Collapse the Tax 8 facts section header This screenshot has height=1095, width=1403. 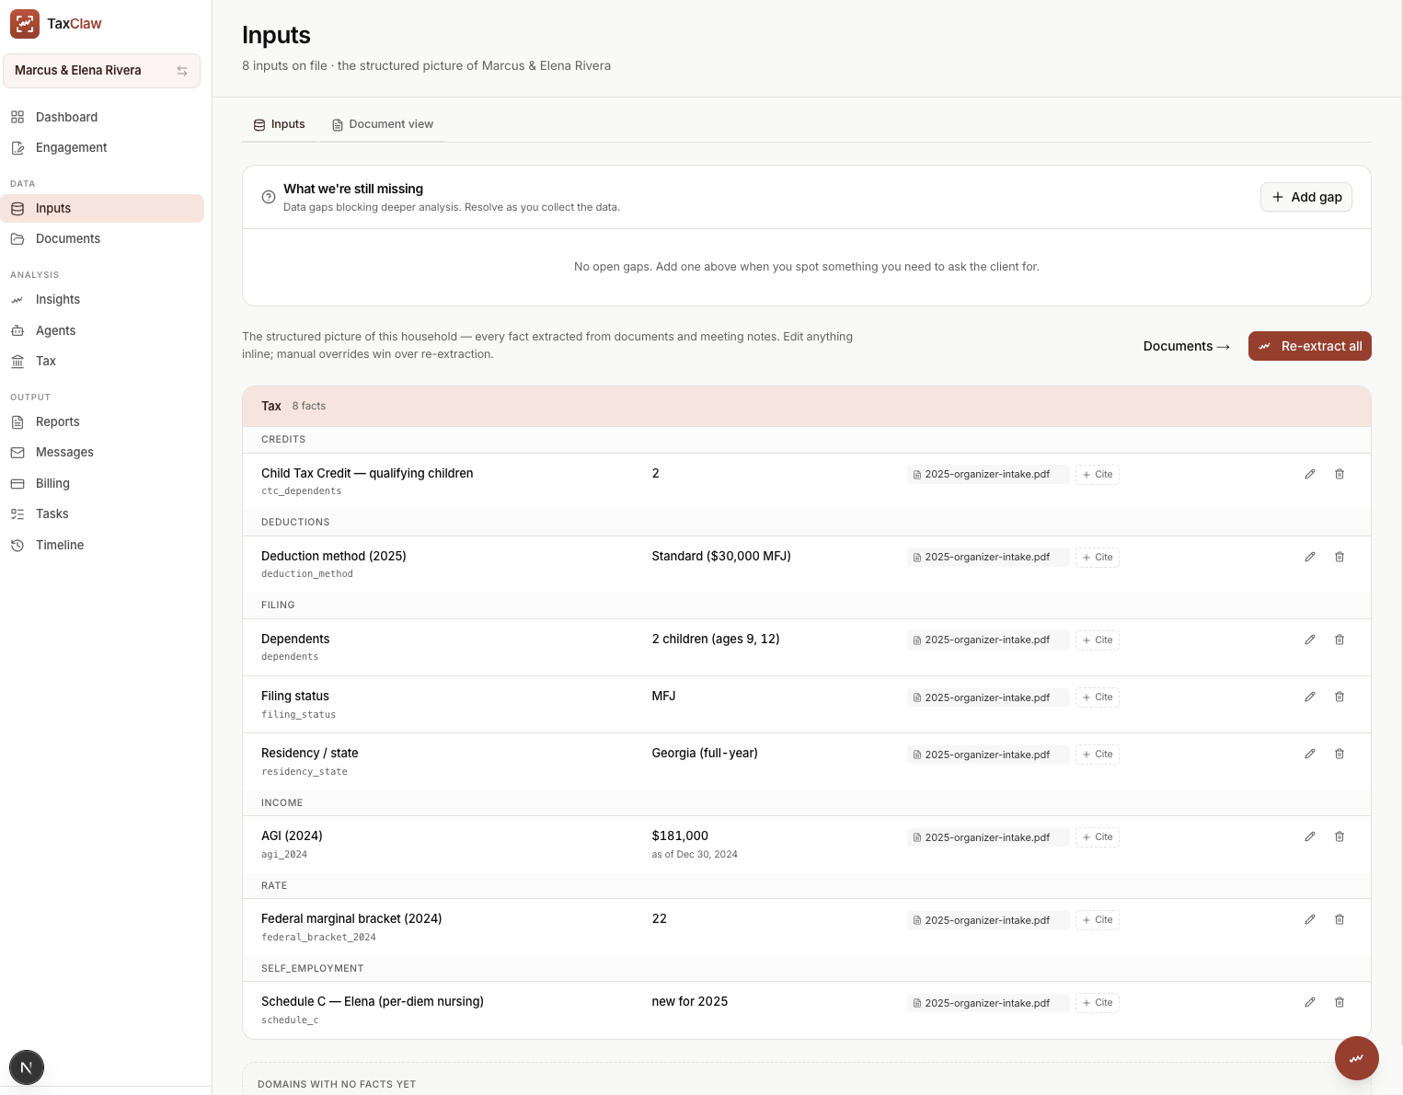806,406
